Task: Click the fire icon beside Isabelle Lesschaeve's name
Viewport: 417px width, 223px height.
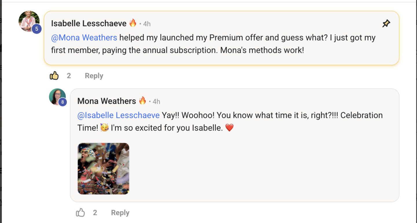Action: click(133, 23)
